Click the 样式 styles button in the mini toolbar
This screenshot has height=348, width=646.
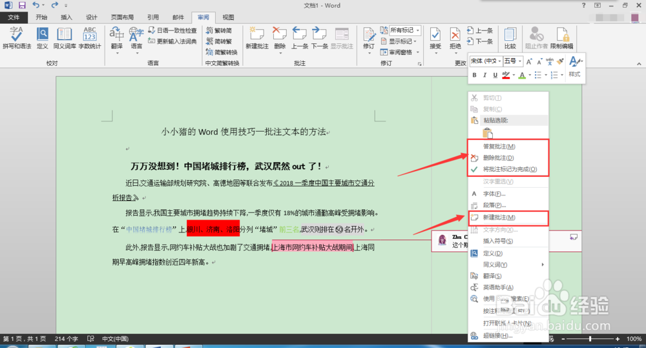(575, 67)
